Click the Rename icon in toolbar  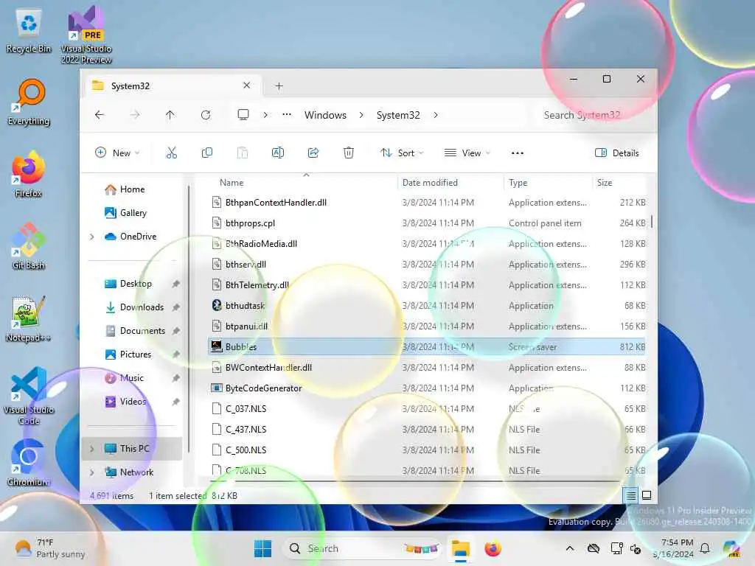click(278, 153)
